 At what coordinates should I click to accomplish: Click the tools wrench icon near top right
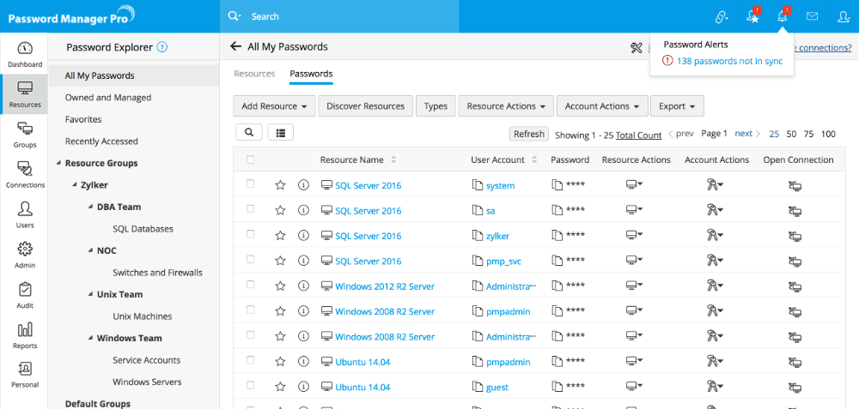(x=636, y=48)
